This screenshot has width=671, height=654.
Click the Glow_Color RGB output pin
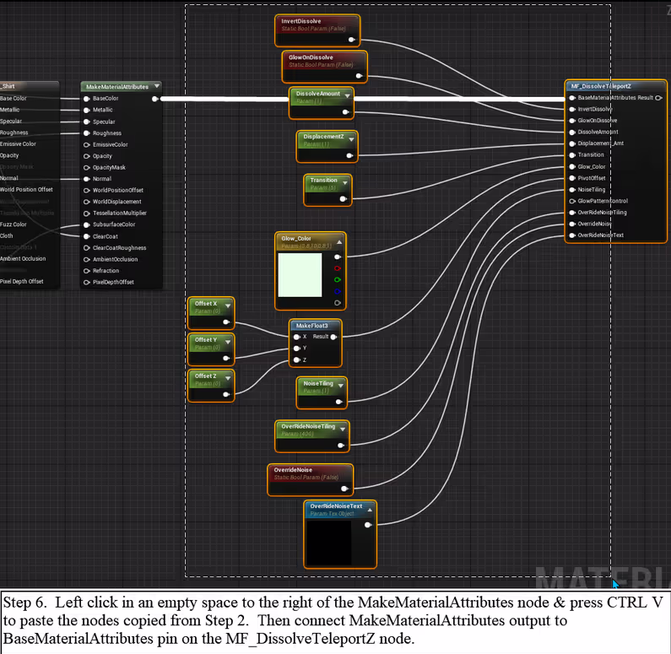(338, 257)
